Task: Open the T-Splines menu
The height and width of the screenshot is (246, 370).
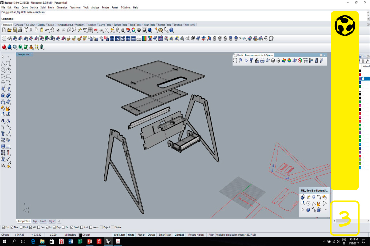Action: pyautogui.click(x=126, y=7)
